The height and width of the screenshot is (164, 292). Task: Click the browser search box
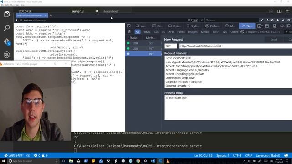point(232,20)
